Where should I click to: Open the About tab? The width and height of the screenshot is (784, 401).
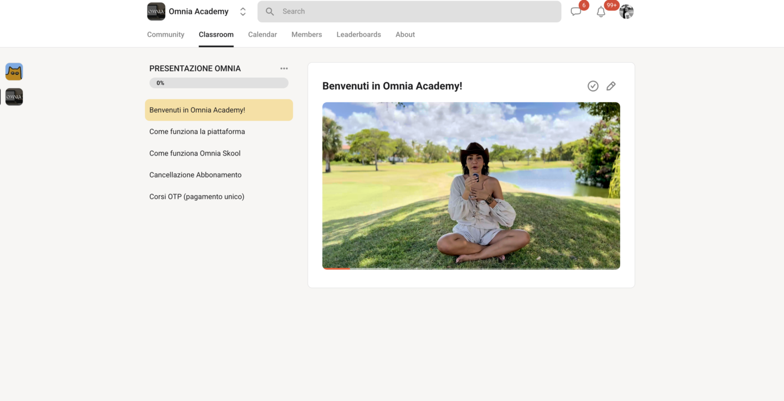pos(405,34)
